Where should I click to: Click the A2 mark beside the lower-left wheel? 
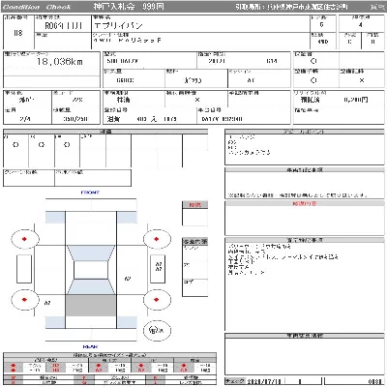(47, 303)
